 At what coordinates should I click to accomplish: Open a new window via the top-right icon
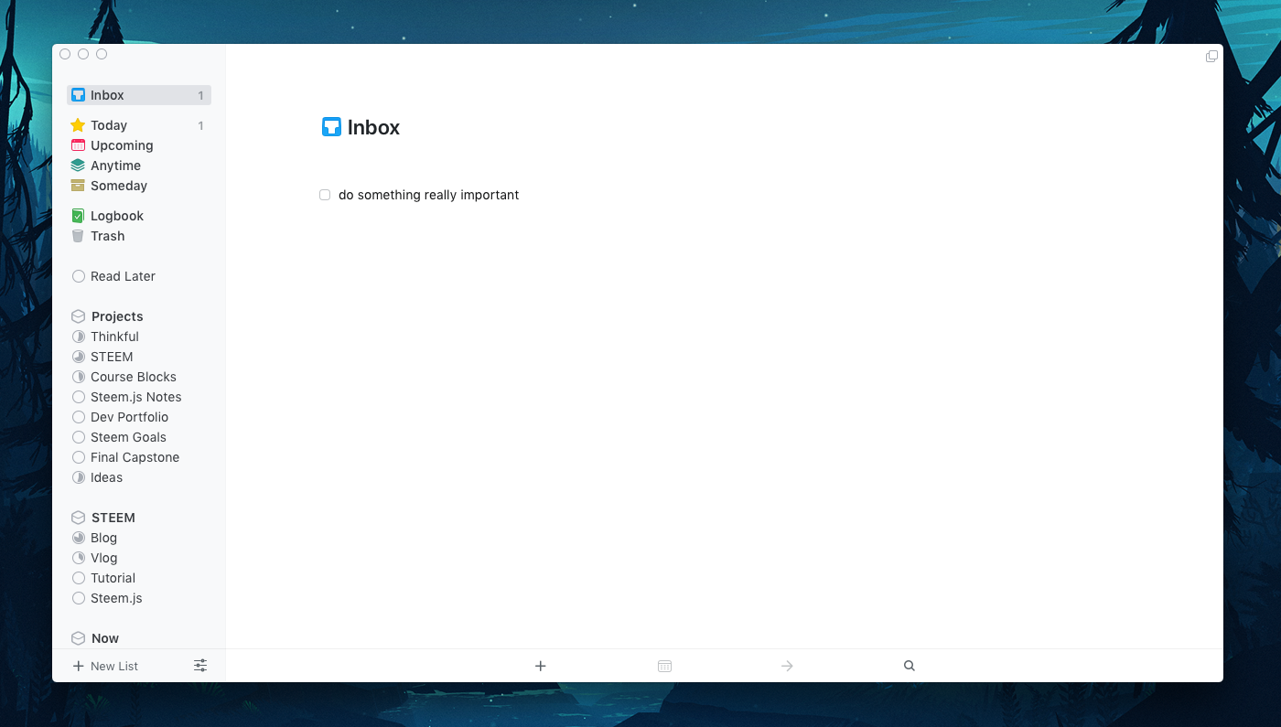(1211, 57)
